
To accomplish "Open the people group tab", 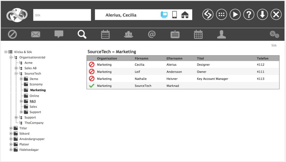I will coord(128,34).
